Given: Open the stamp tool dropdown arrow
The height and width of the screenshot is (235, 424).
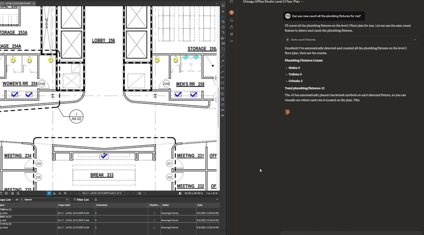Looking at the screenshot, I should click(225, 39).
